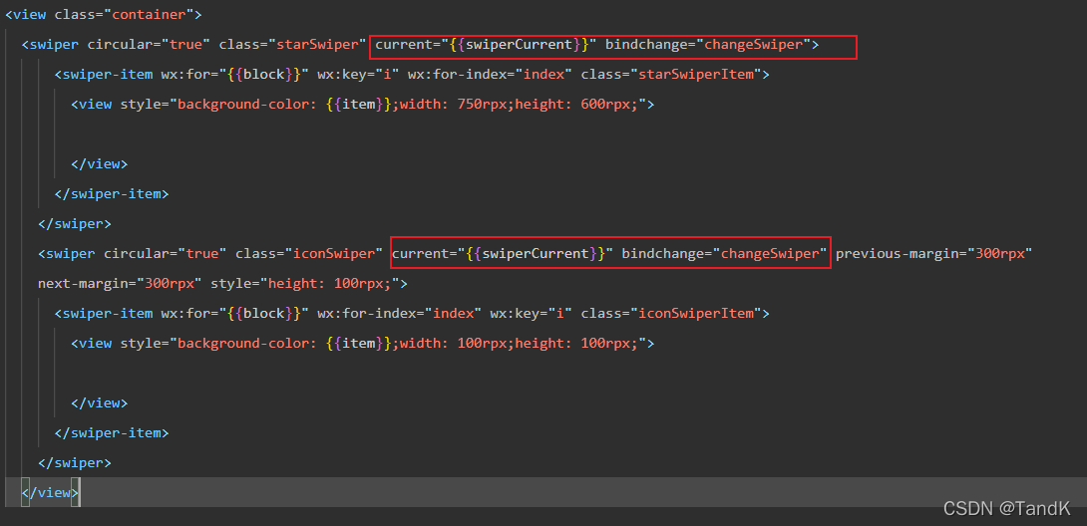Click the next-margin attribute name
This screenshot has width=1087, height=526.
tap(83, 283)
